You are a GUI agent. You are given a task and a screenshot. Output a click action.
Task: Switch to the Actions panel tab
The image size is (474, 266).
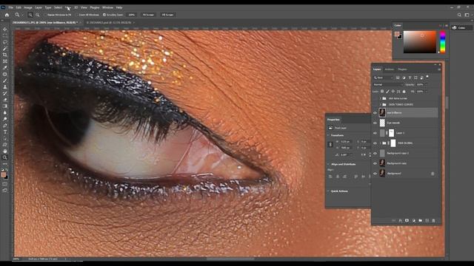tap(389, 69)
